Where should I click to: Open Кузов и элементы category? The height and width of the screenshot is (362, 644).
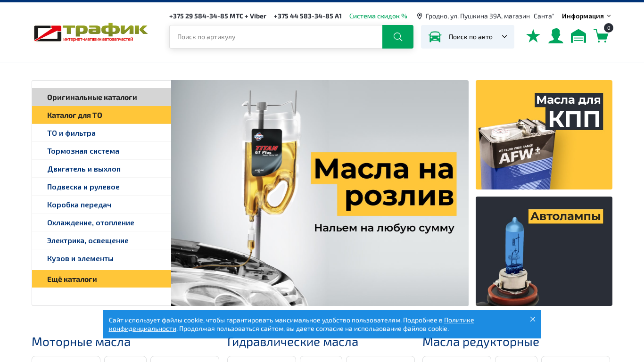coord(101,258)
